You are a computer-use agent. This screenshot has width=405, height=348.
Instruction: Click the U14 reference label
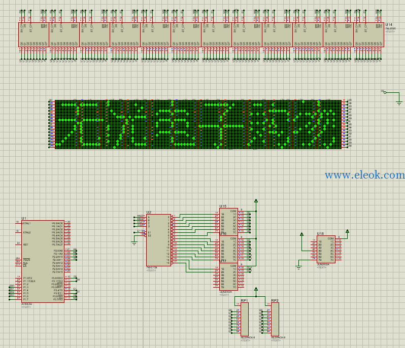[389, 25]
